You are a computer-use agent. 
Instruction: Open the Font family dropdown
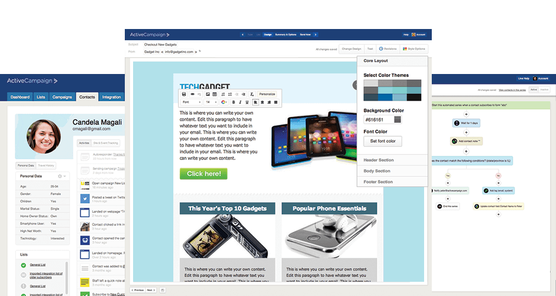(192, 102)
